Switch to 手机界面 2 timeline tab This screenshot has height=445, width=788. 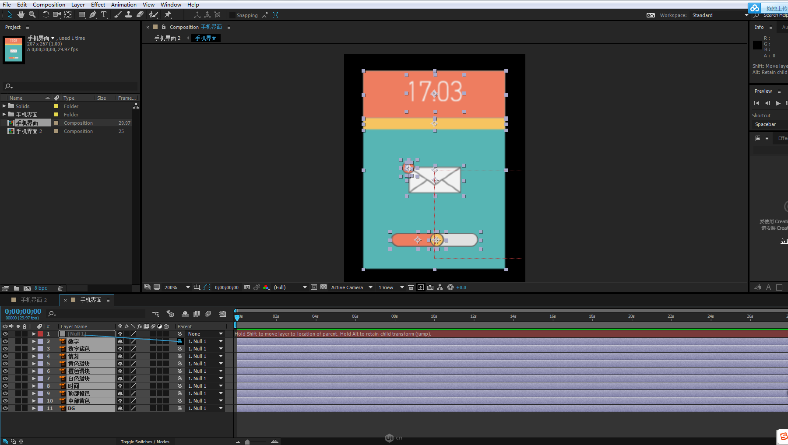pyautogui.click(x=33, y=300)
